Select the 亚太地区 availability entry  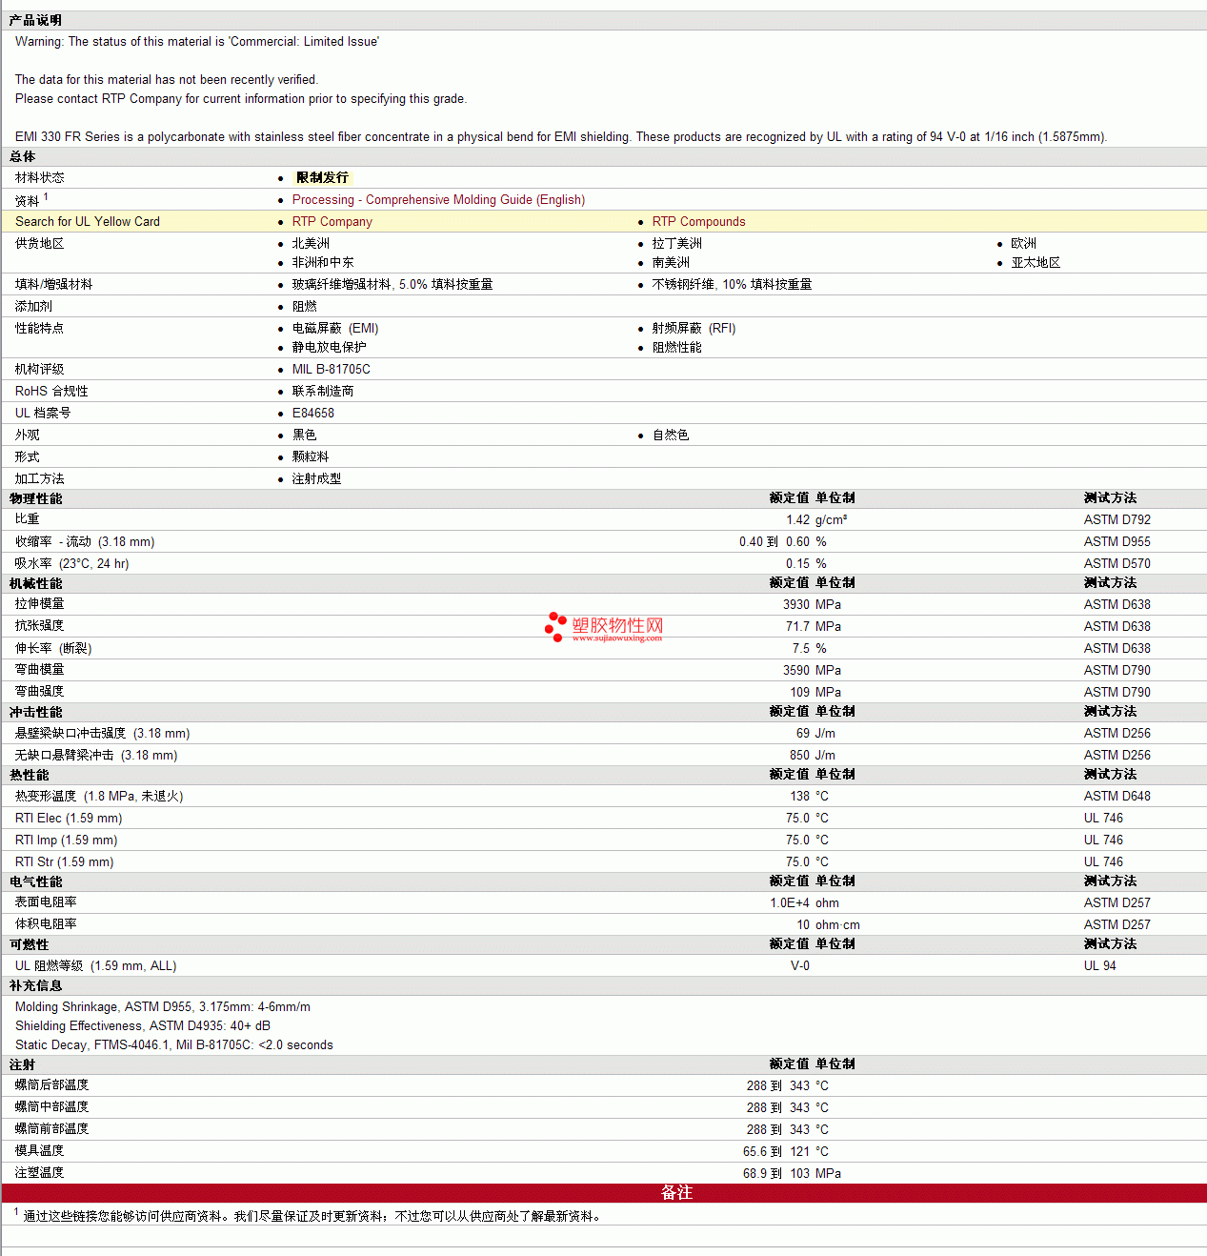point(1036,262)
